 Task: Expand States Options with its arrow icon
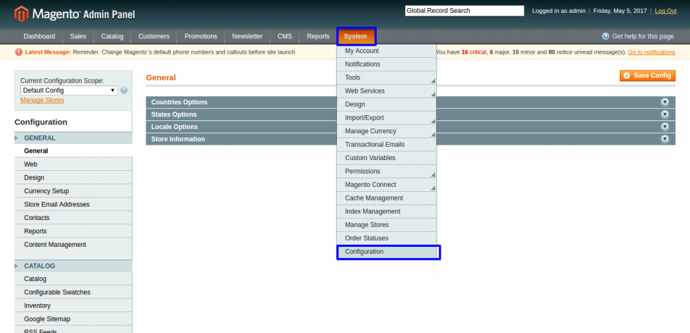pyautogui.click(x=665, y=114)
